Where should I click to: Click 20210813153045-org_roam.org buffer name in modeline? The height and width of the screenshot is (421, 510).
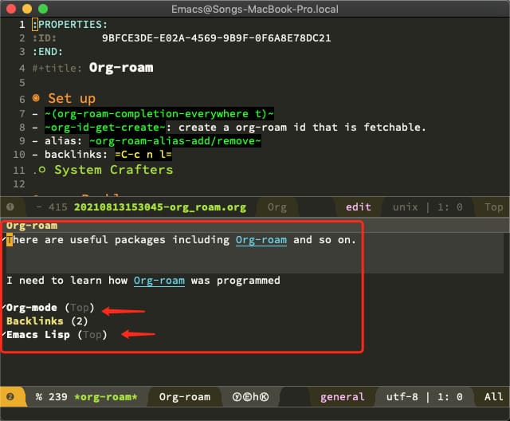[x=160, y=207]
